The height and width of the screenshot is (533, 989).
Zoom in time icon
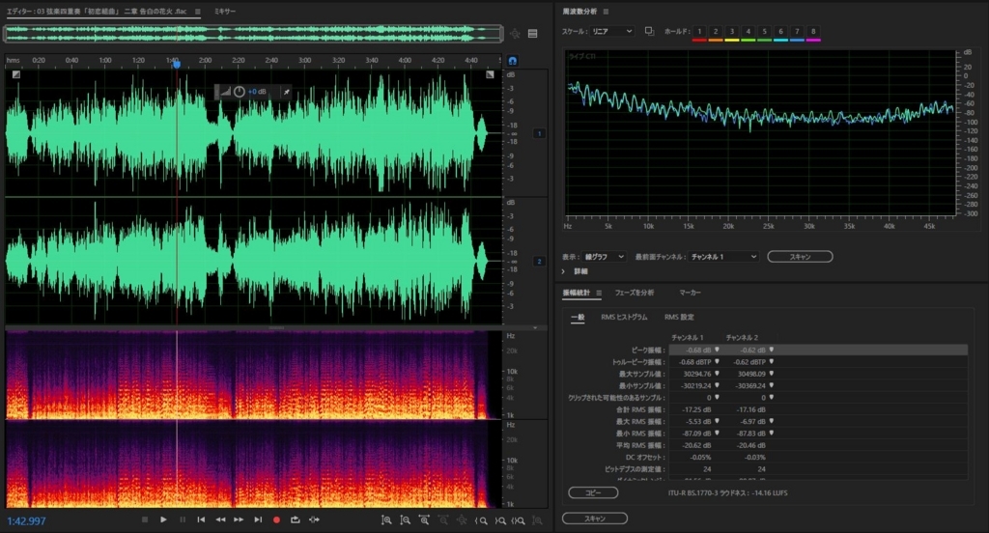424,520
